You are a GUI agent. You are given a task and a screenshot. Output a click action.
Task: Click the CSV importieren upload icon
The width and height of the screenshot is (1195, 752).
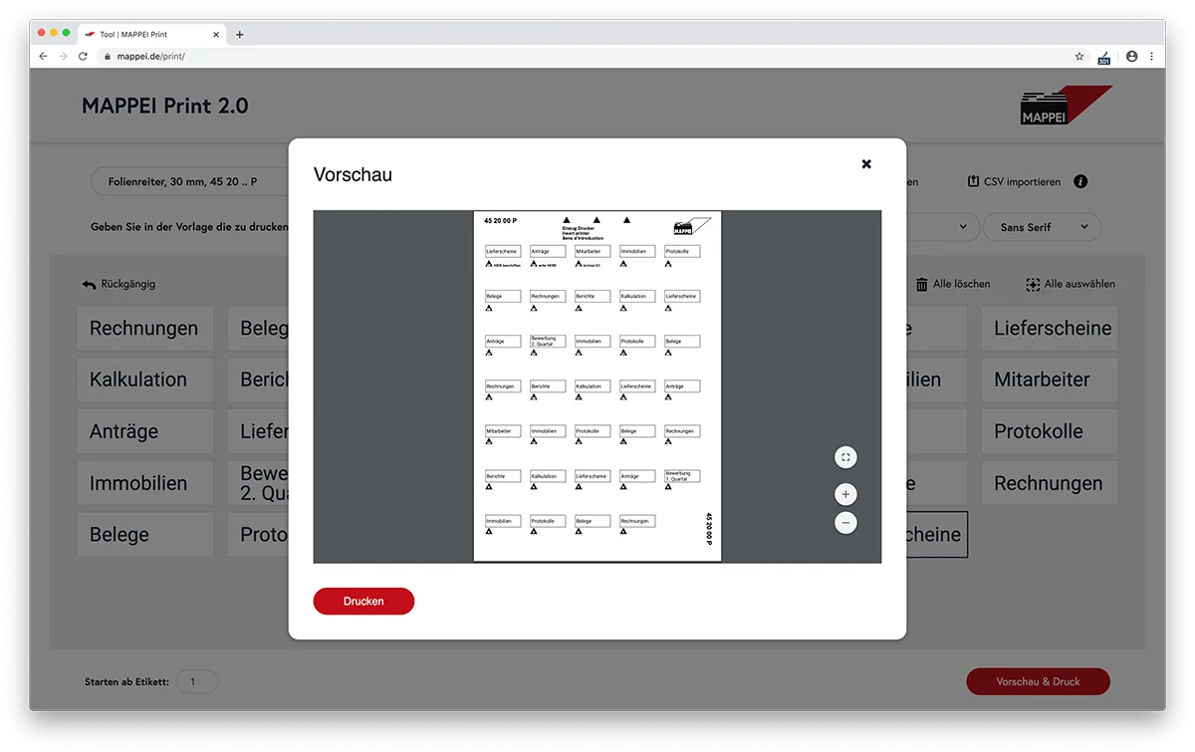(974, 182)
